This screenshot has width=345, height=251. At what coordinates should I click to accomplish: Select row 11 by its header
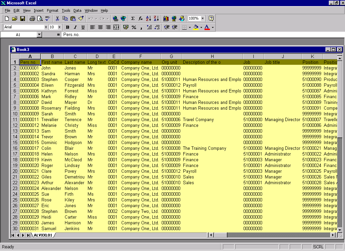coord(15,119)
